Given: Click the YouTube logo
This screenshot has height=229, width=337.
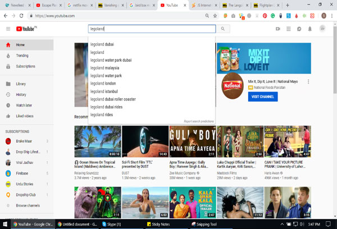Looking at the screenshot, I should point(26,29).
